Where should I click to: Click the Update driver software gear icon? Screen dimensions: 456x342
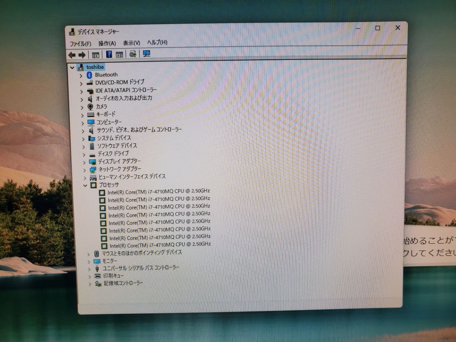point(133,54)
